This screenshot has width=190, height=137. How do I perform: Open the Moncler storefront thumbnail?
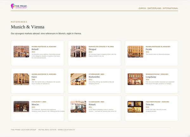[x=21, y=107]
